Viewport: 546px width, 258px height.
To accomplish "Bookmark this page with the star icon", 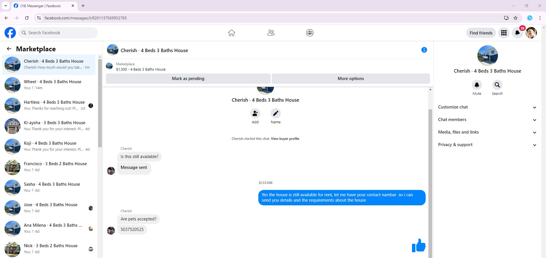I will [516, 18].
